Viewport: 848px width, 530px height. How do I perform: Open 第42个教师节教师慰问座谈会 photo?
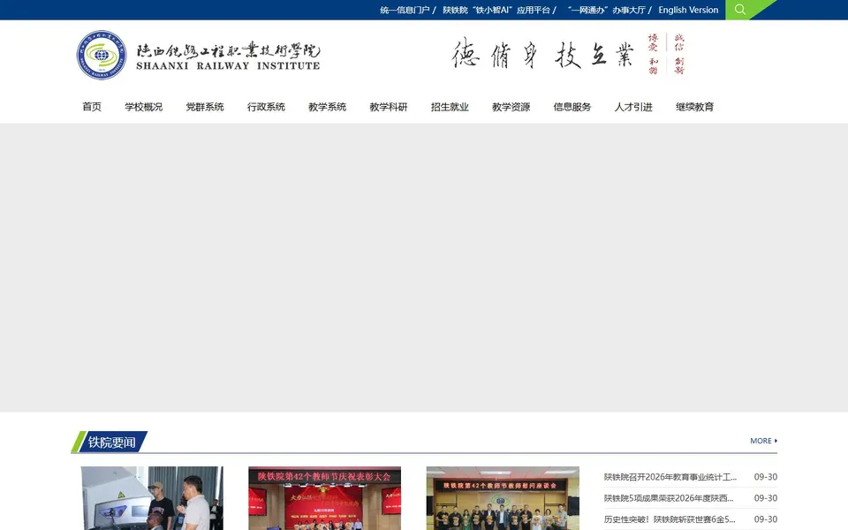503,498
